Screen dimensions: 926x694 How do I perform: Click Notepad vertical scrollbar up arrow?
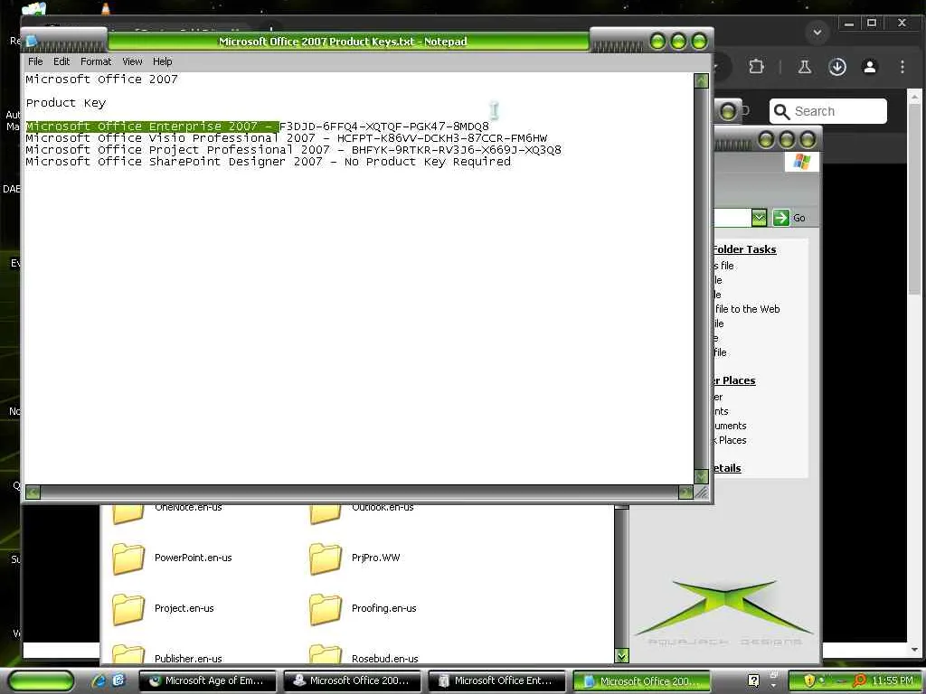(701, 80)
